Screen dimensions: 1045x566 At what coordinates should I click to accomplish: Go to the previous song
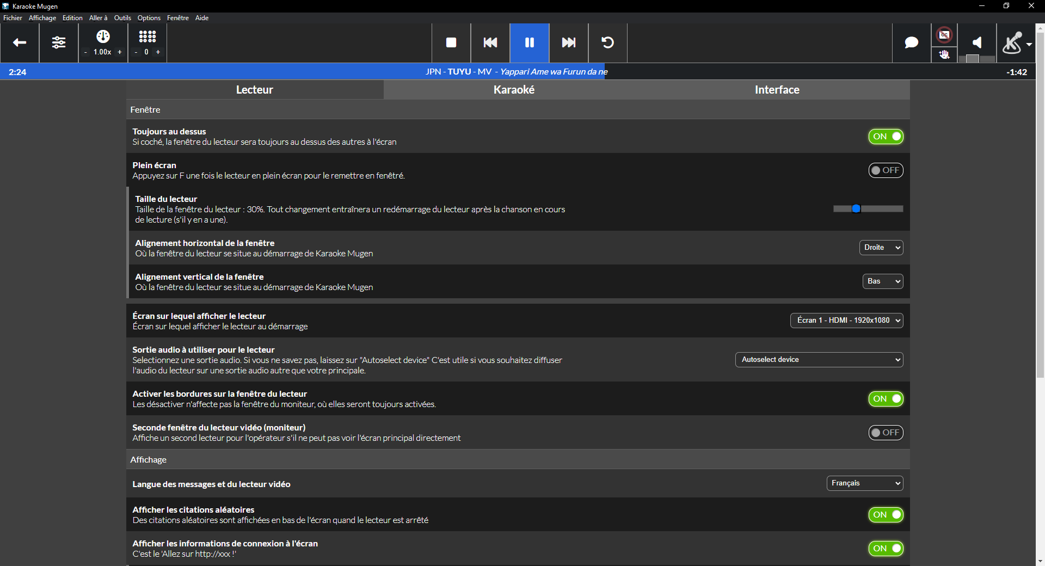[x=490, y=42]
